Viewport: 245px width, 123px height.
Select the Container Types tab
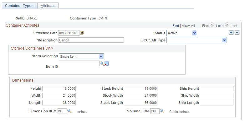19,6
